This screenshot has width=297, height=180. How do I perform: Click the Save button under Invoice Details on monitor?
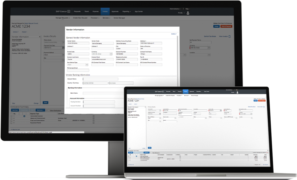[x=46, y=103]
